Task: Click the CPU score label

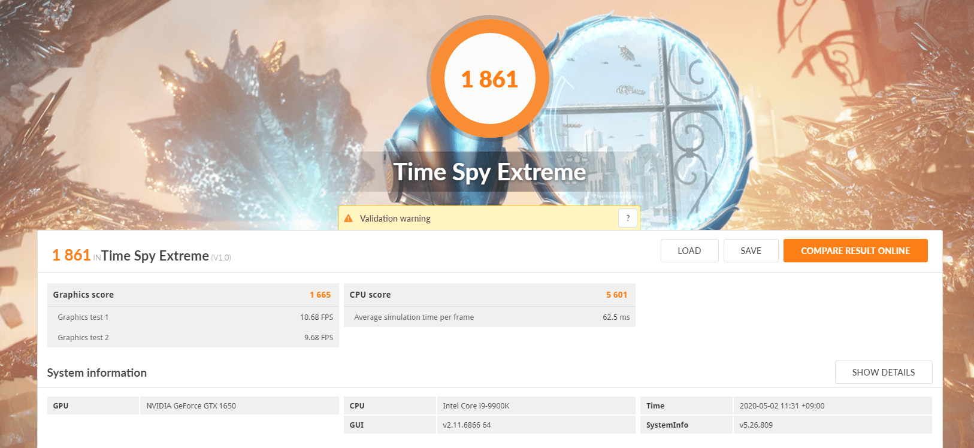Action: [x=370, y=295]
